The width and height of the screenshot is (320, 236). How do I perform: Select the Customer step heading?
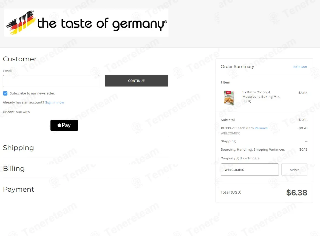[x=20, y=59]
